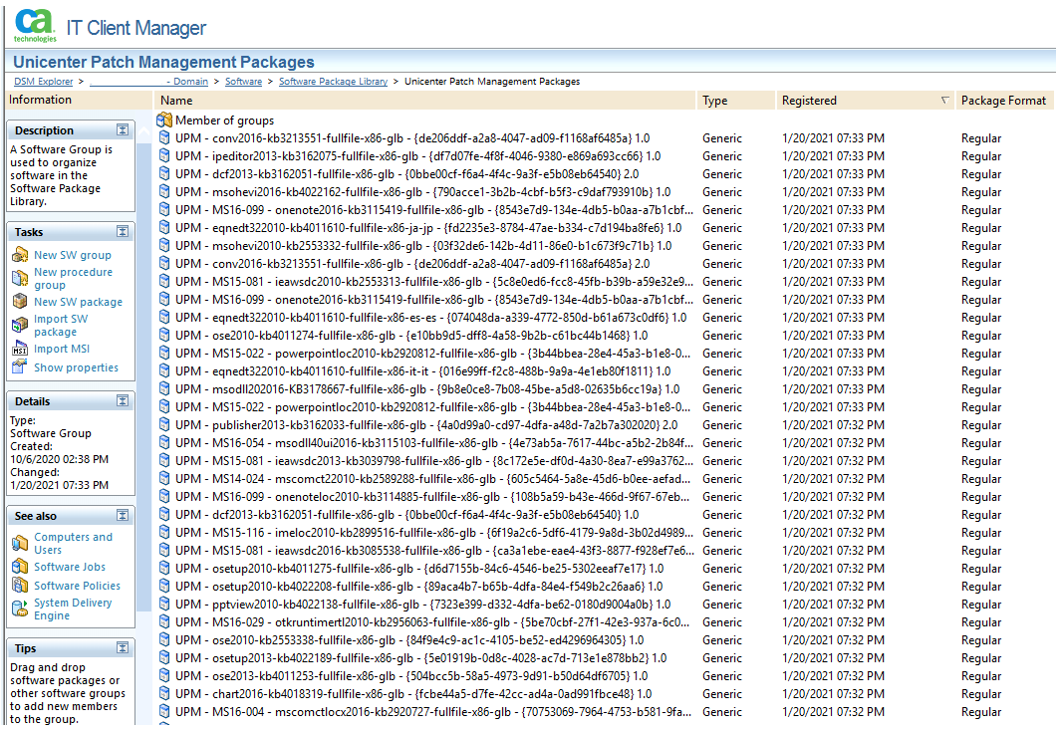Screen dimensions: 1062x730
Task: Collapse the Tasks panel
Action: point(123,232)
